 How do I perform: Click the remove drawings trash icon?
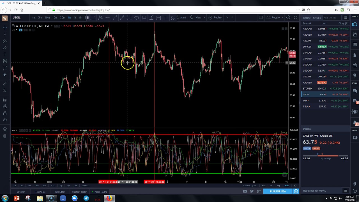point(5,136)
